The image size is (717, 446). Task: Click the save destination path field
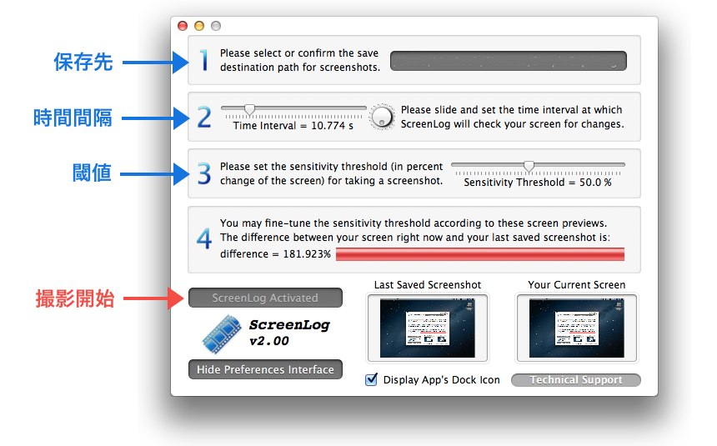tap(508, 60)
